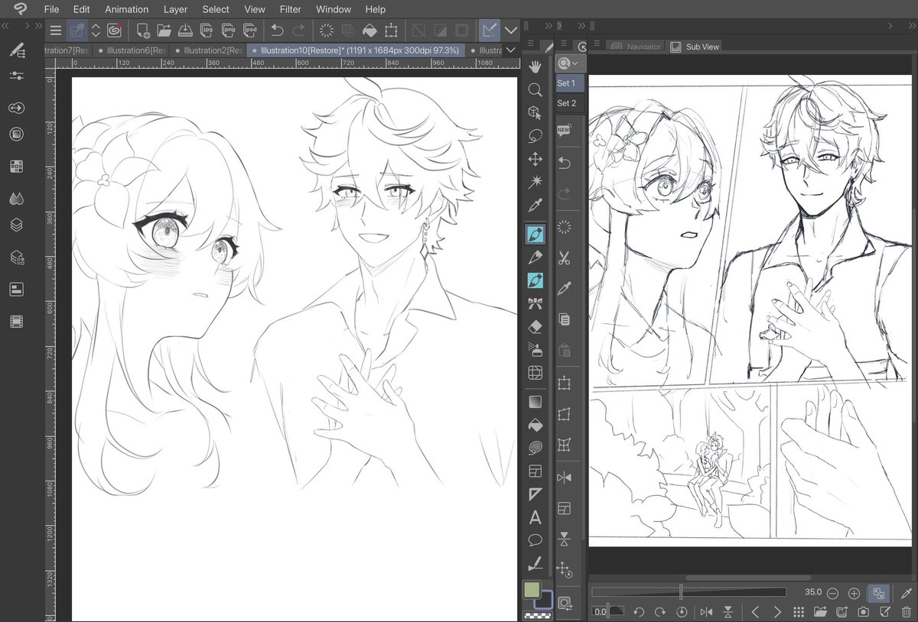Image resolution: width=918 pixels, height=622 pixels.
Task: Click the Clear (dotted circle) icon in command bar
Action: [327, 31]
